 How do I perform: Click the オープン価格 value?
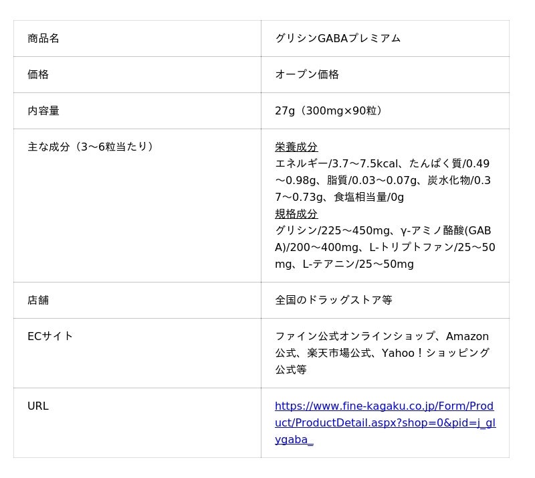coord(307,75)
